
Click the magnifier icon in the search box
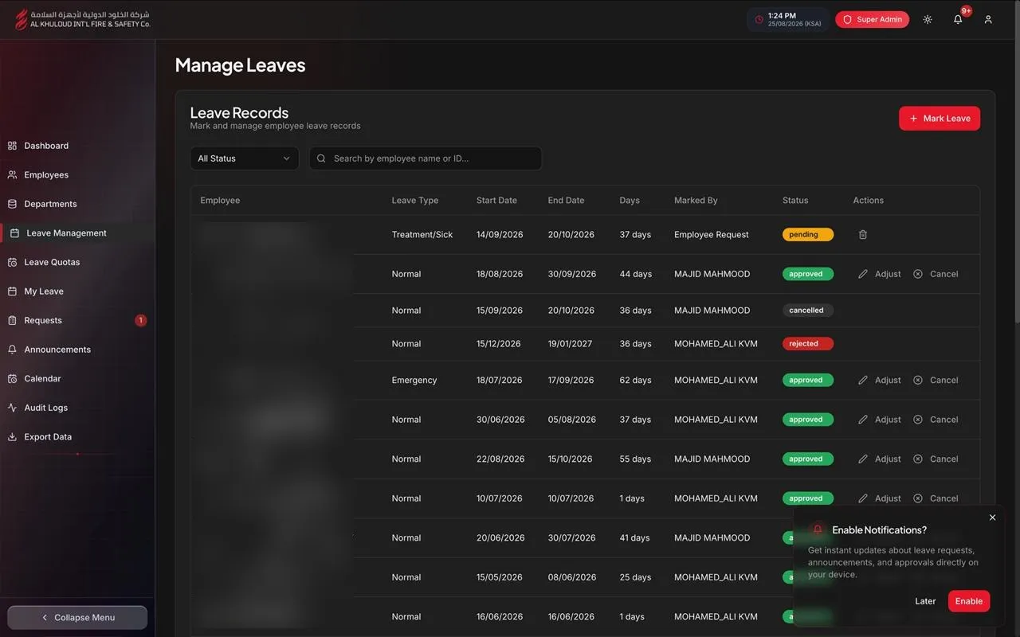[x=321, y=158]
